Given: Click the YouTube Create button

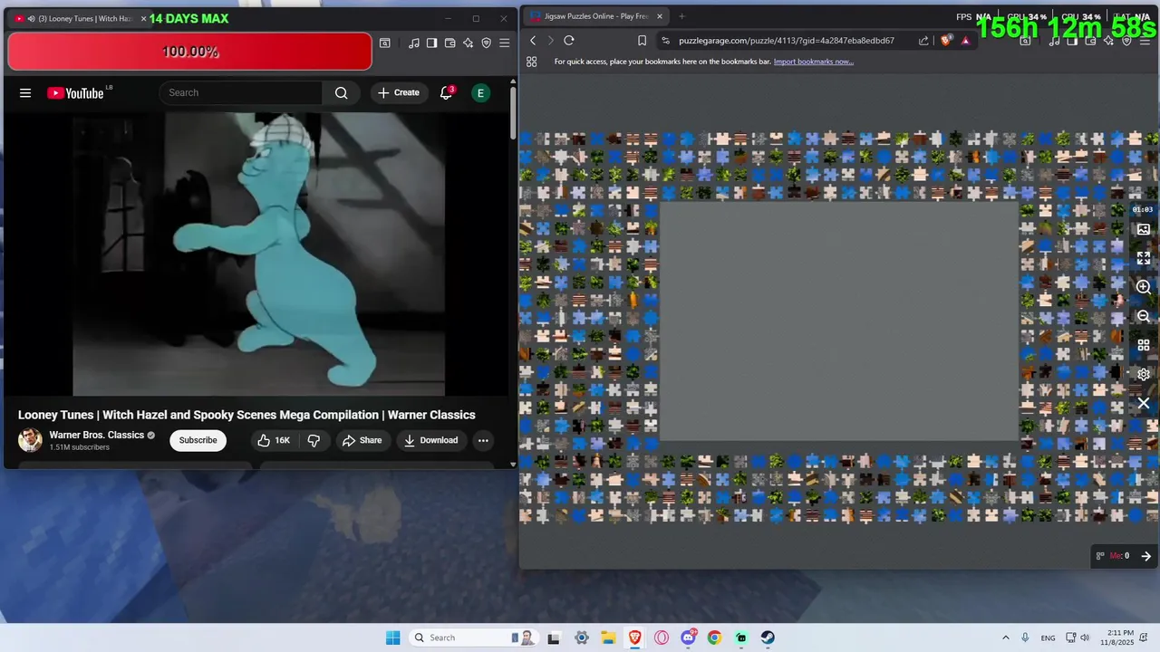Looking at the screenshot, I should click(x=399, y=92).
